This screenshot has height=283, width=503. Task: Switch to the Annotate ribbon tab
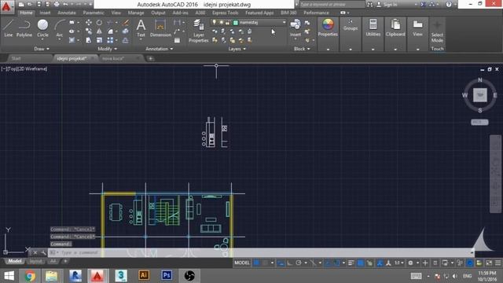point(67,13)
